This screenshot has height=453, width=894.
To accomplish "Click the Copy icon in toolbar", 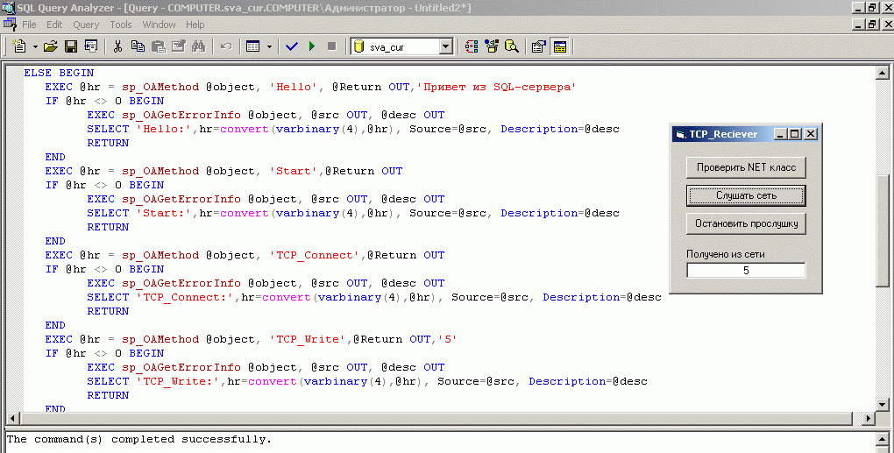I will [x=138, y=46].
